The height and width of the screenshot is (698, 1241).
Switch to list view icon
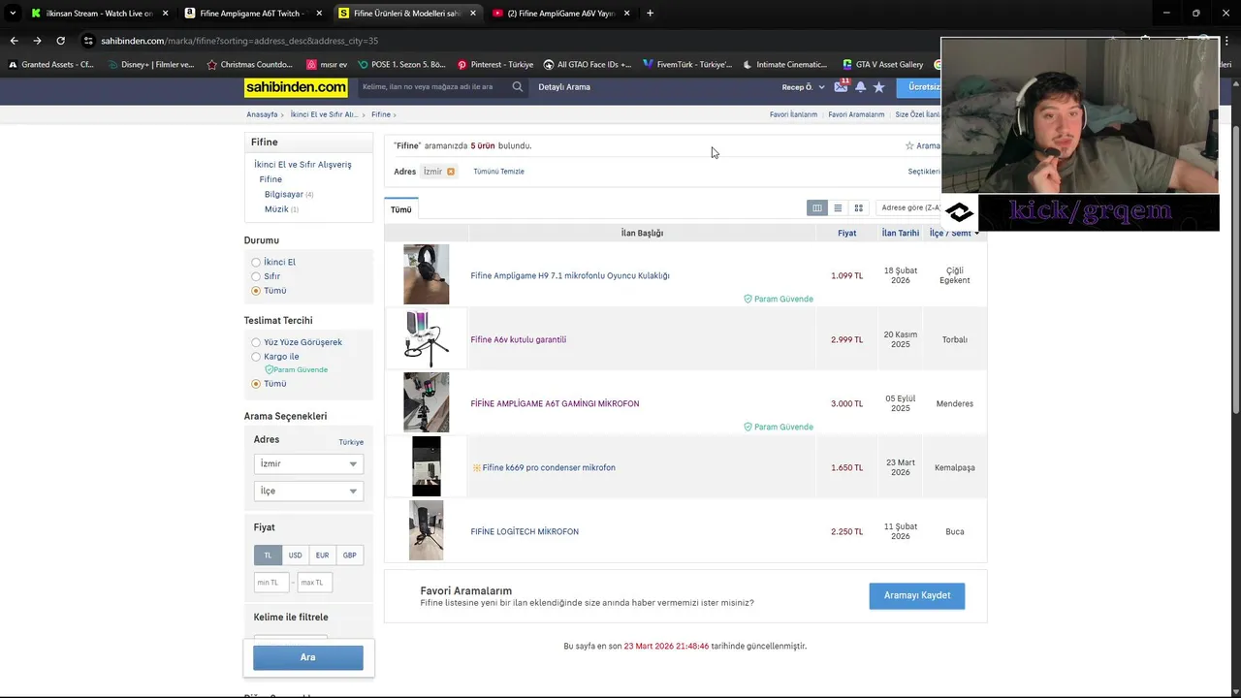click(838, 207)
